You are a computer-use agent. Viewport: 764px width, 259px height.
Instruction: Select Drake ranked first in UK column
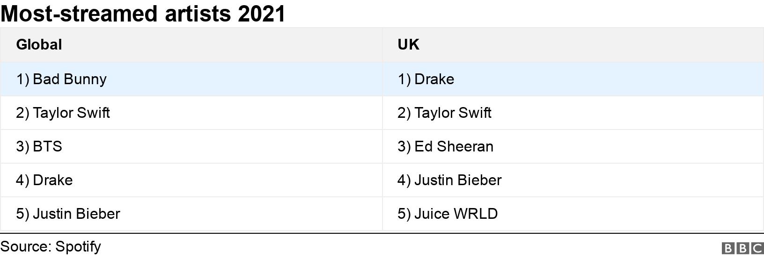pyautogui.click(x=426, y=79)
